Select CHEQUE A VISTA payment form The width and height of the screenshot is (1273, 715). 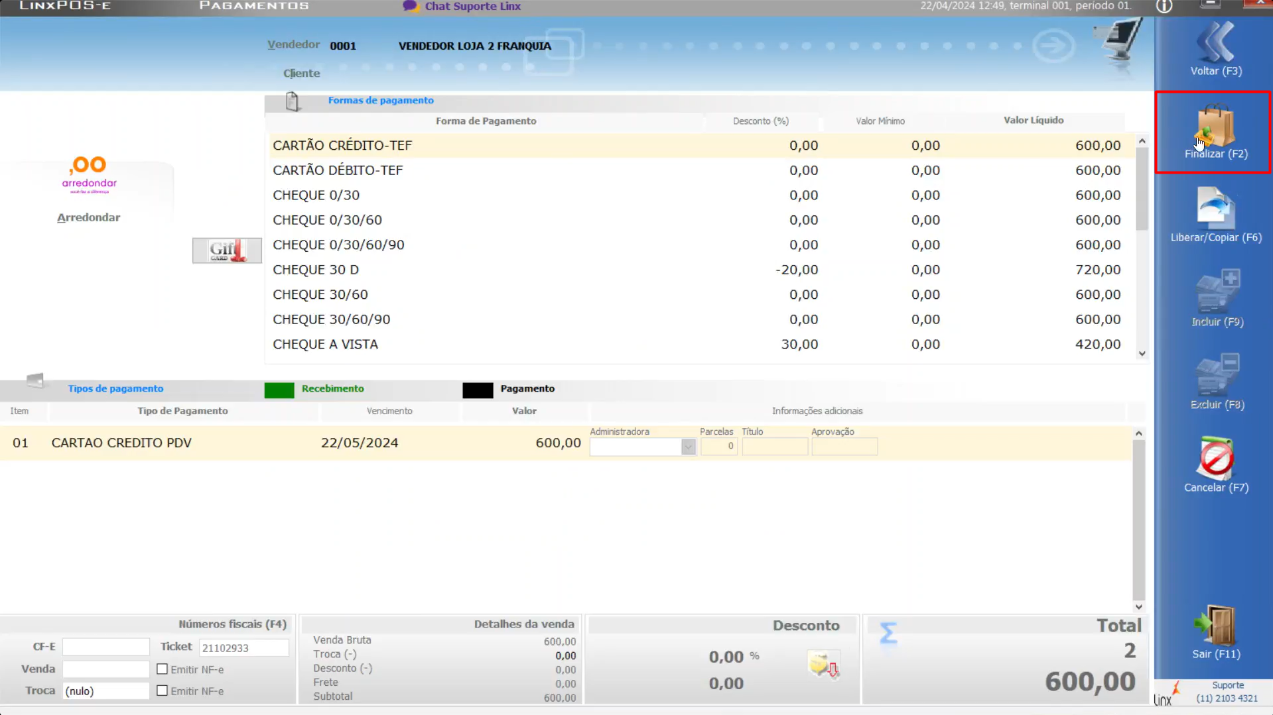point(699,345)
